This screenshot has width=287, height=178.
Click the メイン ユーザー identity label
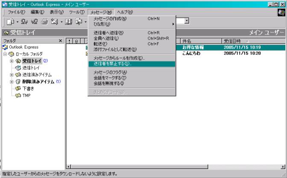(x=266, y=32)
